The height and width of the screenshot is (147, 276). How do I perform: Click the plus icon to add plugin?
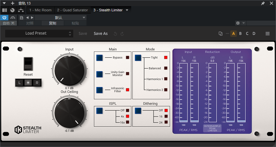coord(13,3)
